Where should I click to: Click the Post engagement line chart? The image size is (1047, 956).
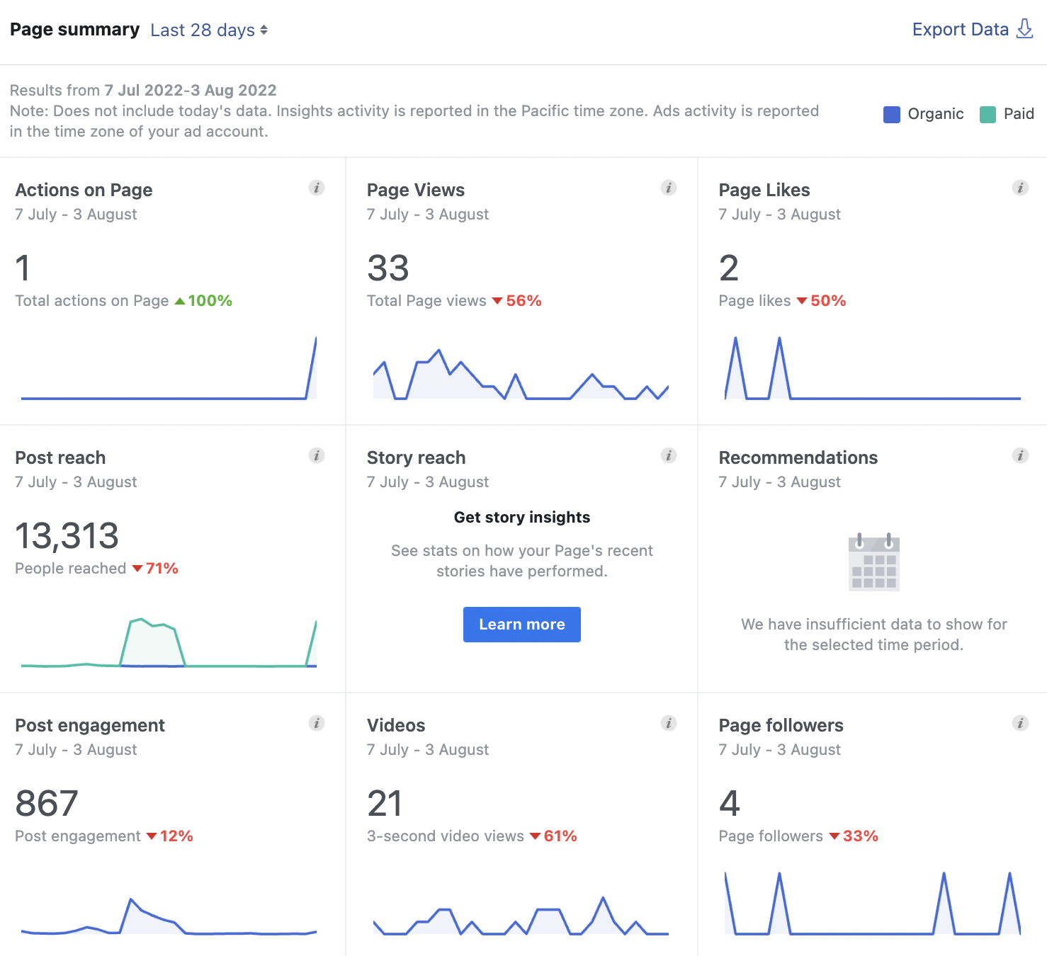[169, 916]
